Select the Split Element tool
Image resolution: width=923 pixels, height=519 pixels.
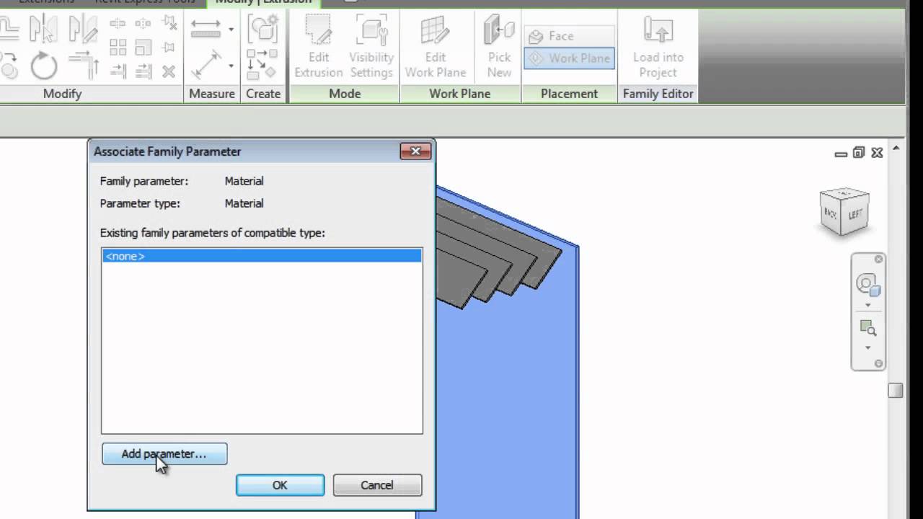(x=118, y=24)
